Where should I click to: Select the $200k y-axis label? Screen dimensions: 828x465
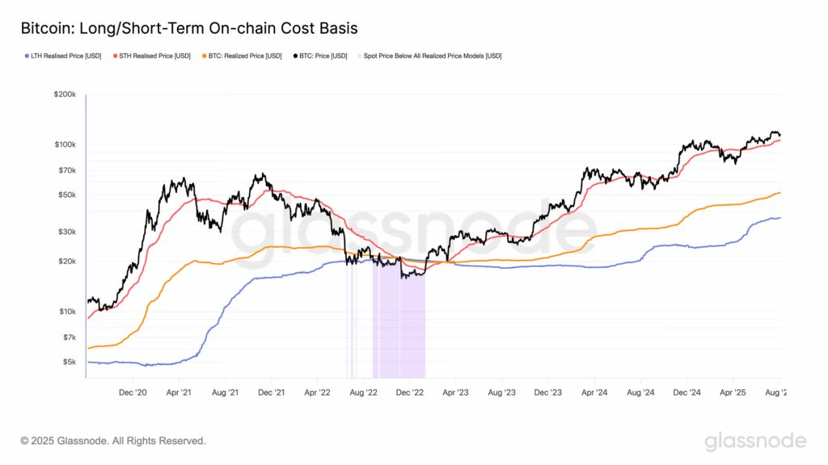pos(65,95)
